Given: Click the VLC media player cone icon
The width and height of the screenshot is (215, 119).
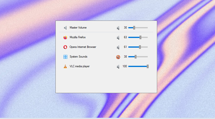Looking at the screenshot, I should click(x=65, y=66).
